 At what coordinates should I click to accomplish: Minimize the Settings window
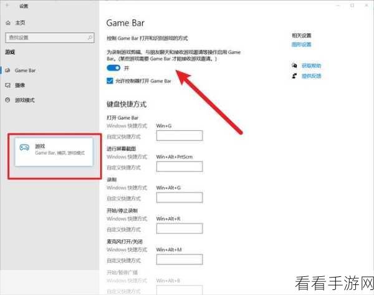click(x=338, y=6)
